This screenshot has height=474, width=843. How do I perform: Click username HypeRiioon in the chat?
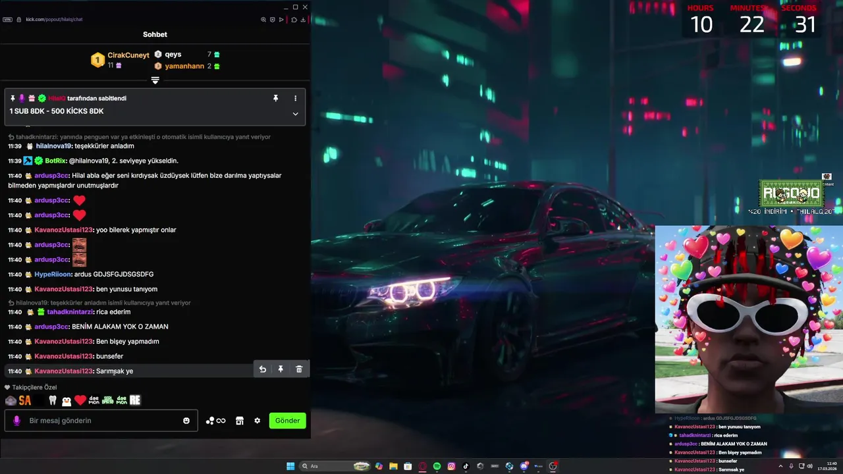coord(53,274)
